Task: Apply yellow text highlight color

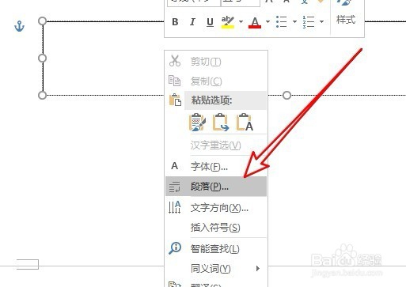Action: [x=228, y=22]
